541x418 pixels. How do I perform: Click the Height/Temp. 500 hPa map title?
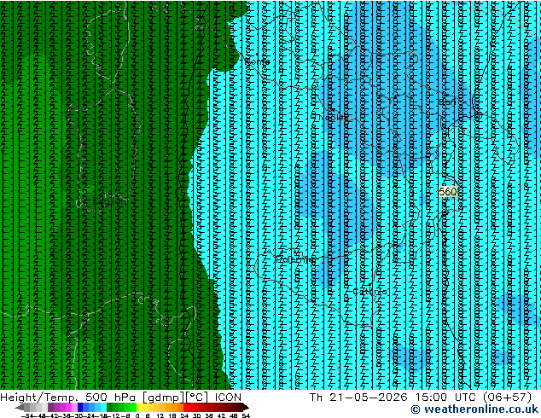(67, 398)
